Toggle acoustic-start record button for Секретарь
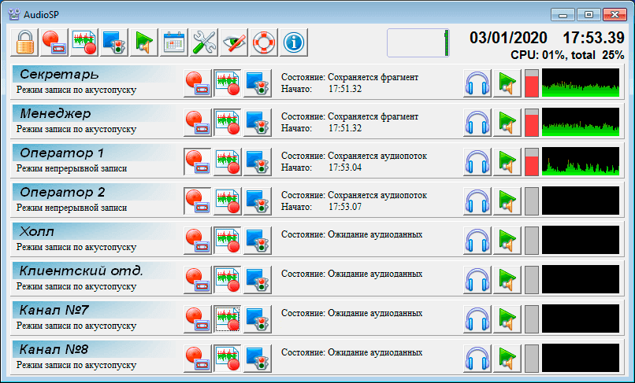This screenshot has height=383, width=635. tap(228, 83)
